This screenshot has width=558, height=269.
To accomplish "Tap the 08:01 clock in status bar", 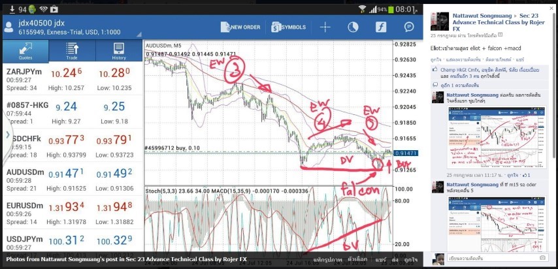I will [405, 9].
